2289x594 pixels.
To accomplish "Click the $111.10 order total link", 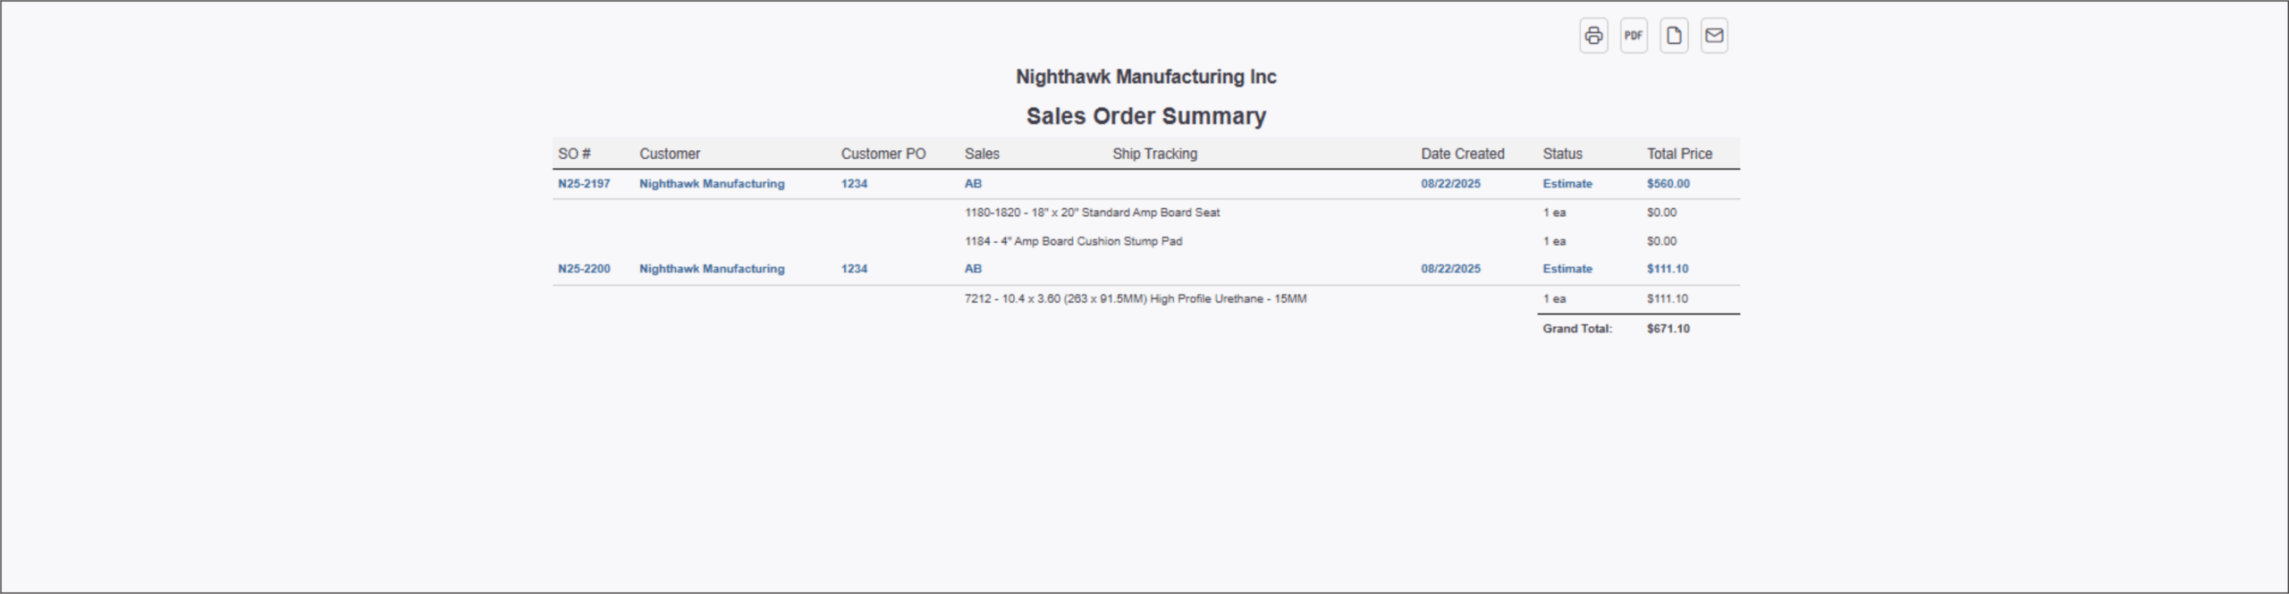I will [x=1668, y=269].
